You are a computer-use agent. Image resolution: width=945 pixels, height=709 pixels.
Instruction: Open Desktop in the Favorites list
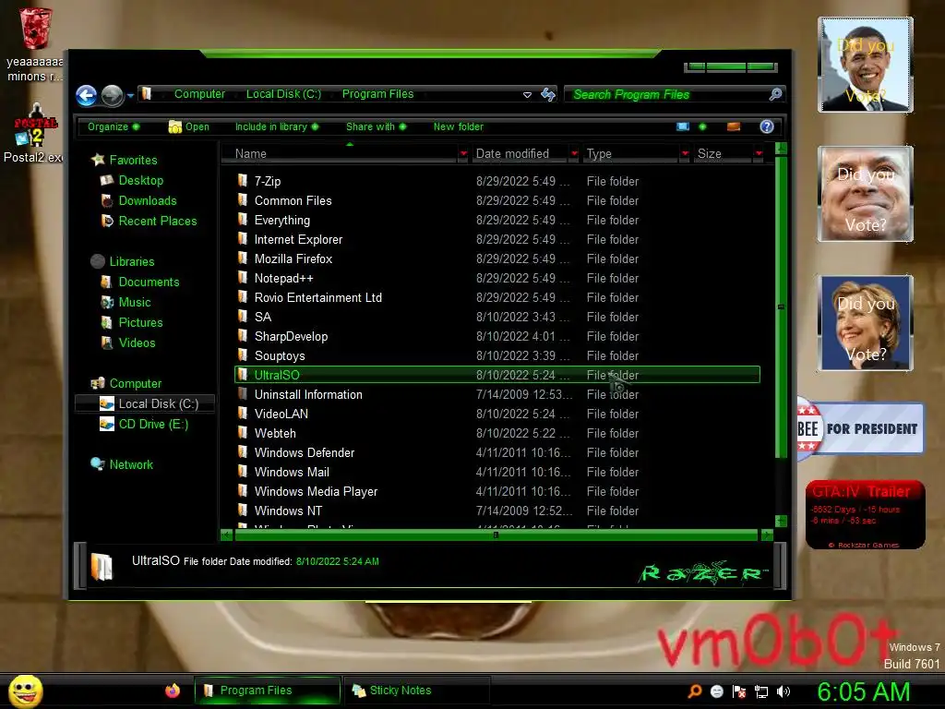pyautogui.click(x=140, y=180)
